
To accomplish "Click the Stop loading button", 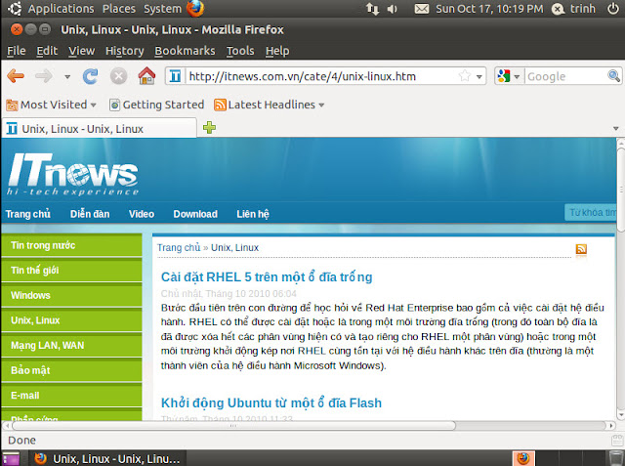I will pos(118,76).
